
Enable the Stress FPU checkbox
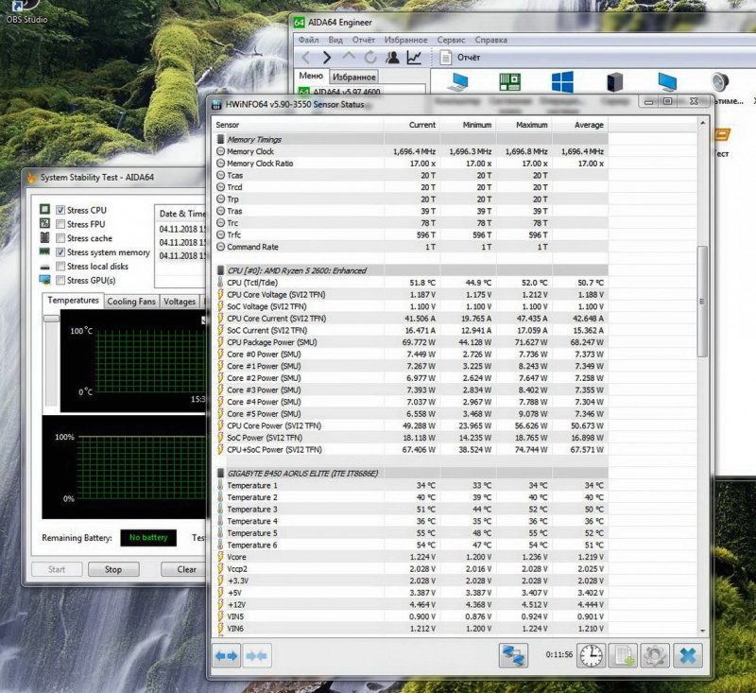(x=60, y=224)
